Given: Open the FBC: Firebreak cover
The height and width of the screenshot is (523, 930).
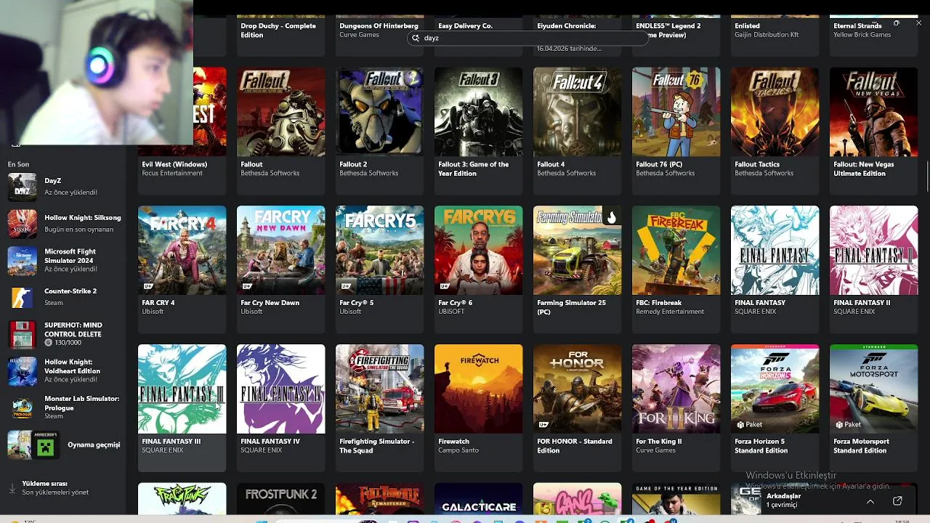Looking at the screenshot, I should 676,250.
